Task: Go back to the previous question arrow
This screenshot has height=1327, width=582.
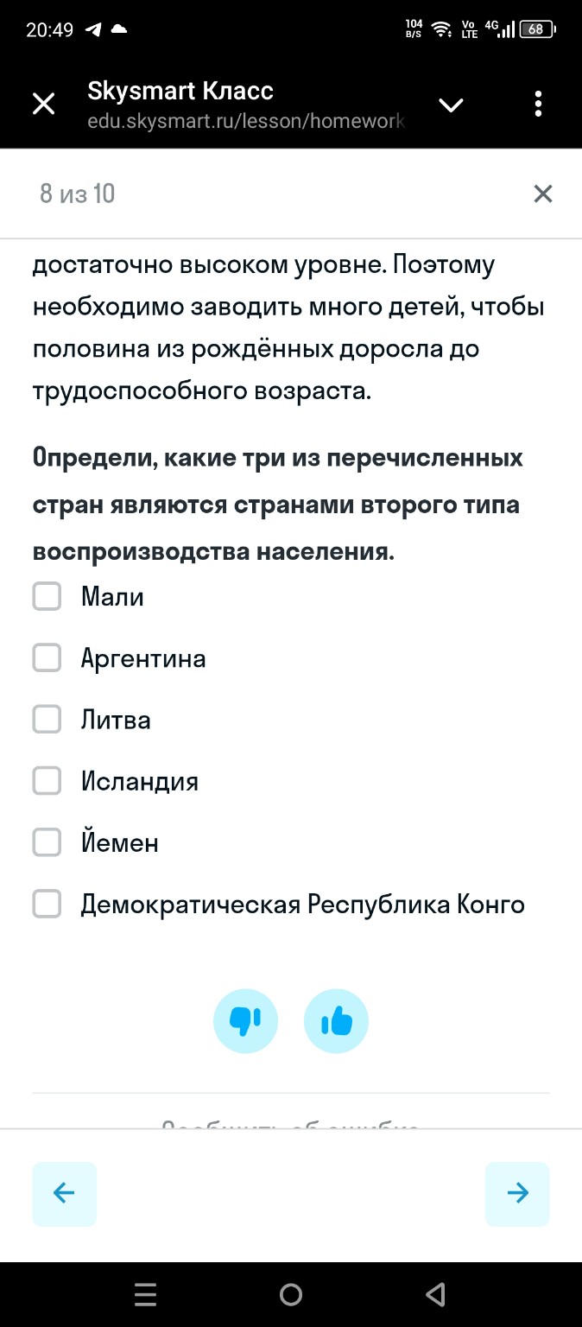Action: click(x=64, y=1193)
